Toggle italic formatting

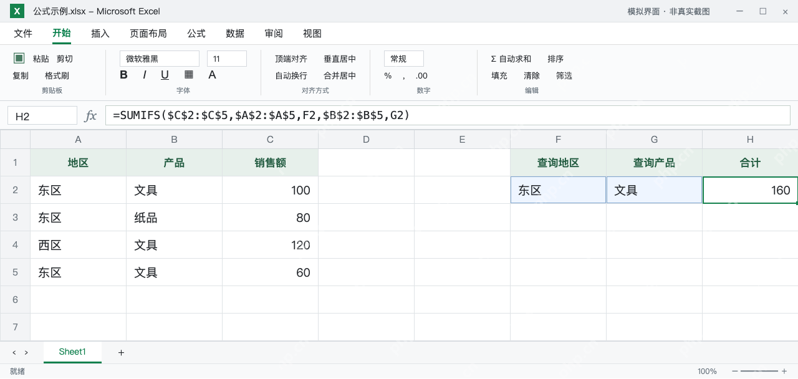(145, 75)
